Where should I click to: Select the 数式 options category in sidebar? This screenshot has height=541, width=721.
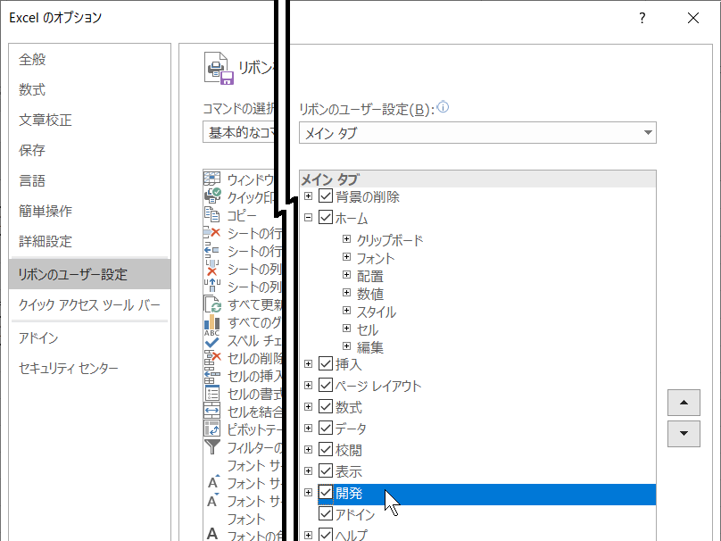click(89, 89)
